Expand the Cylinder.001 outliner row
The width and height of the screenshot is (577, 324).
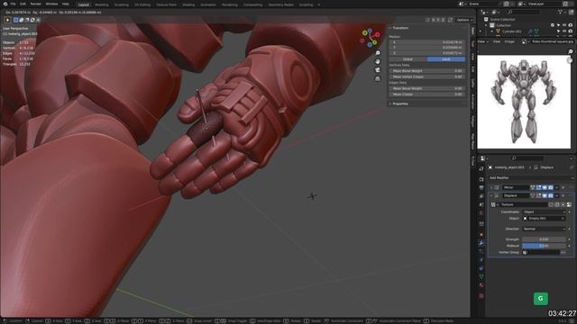491,31
